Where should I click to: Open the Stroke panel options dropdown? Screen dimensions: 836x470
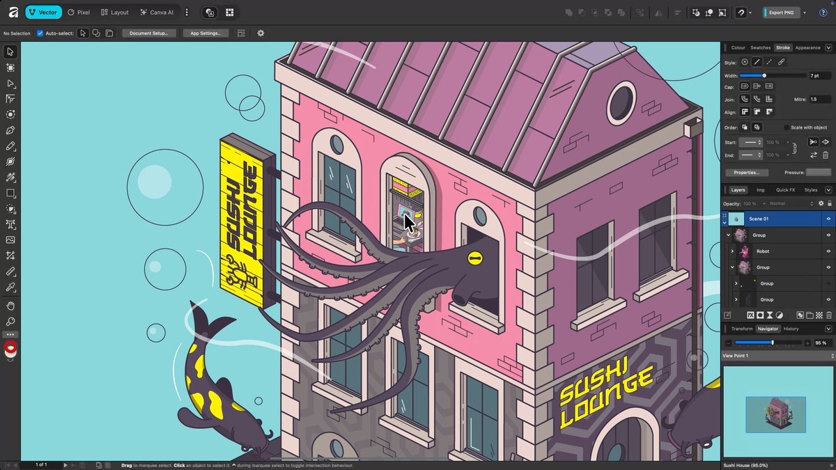pos(828,47)
